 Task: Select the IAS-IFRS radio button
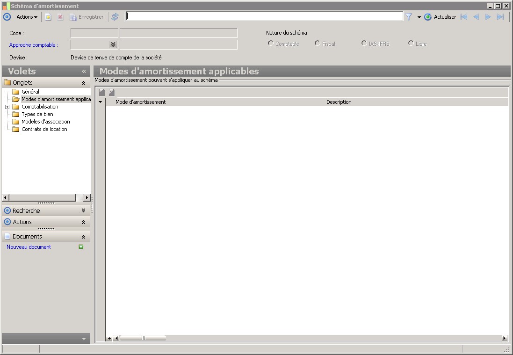(x=364, y=43)
